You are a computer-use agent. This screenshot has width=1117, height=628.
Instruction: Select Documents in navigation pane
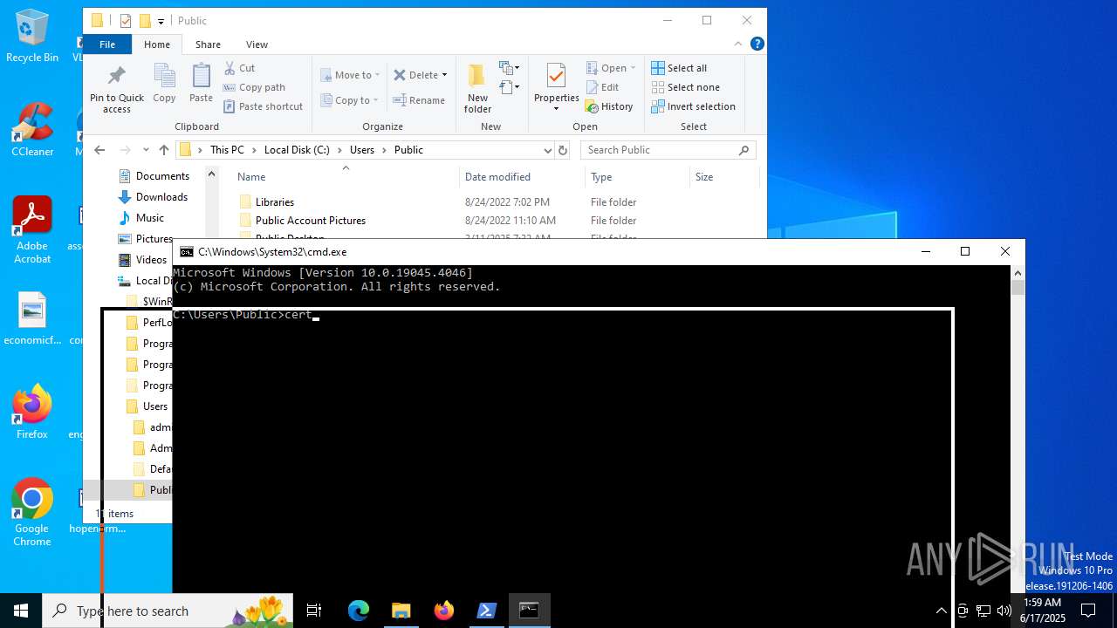[x=162, y=176]
